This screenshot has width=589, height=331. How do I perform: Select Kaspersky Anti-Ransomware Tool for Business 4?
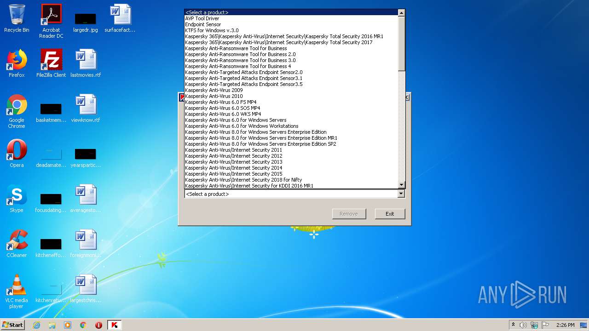tap(291, 66)
